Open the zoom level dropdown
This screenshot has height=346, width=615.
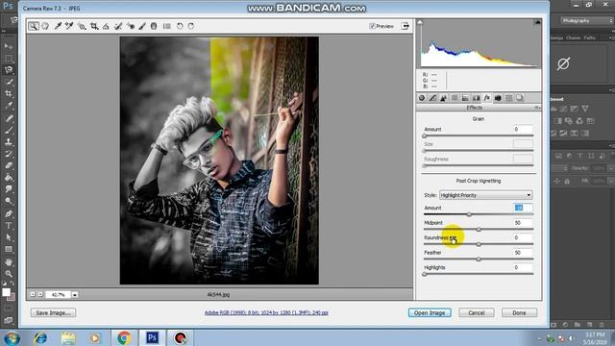coord(75,295)
